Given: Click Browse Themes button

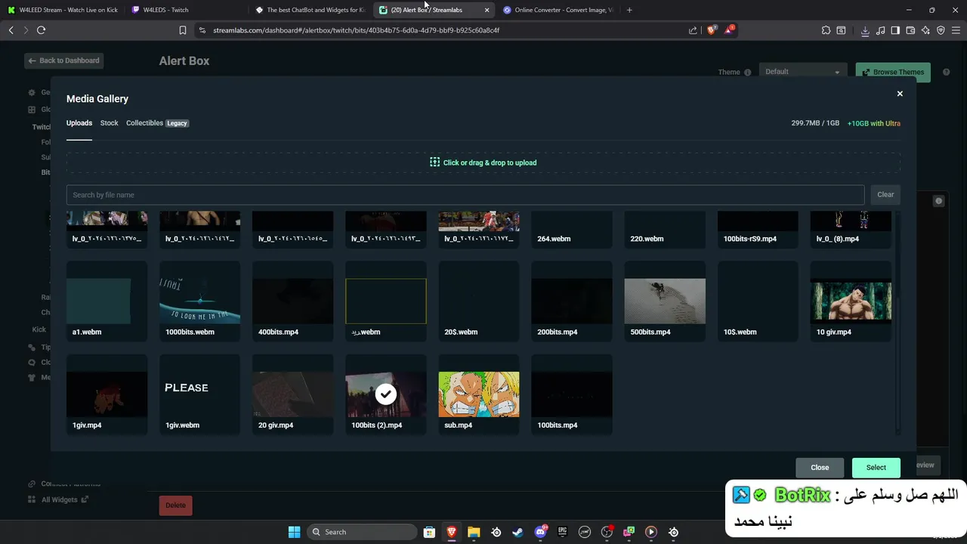Looking at the screenshot, I should (893, 73).
